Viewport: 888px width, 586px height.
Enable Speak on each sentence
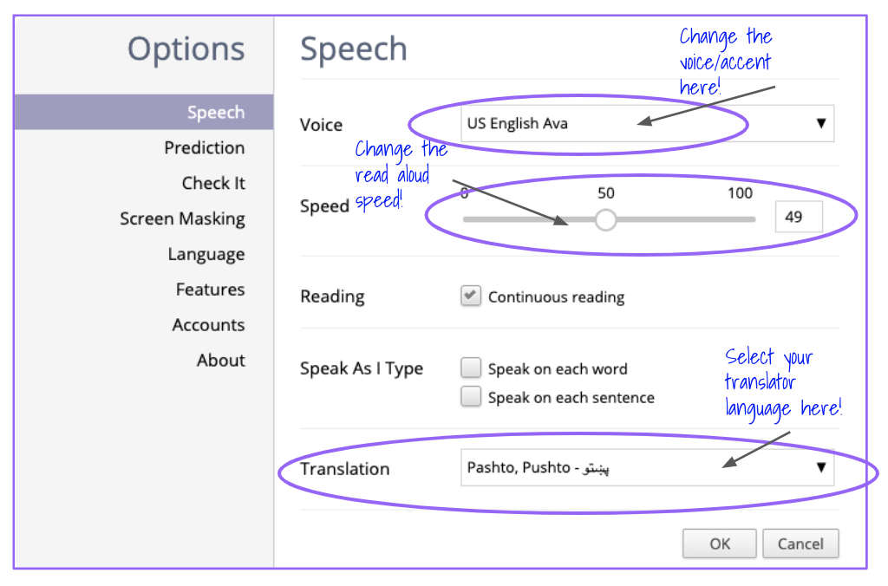click(470, 396)
